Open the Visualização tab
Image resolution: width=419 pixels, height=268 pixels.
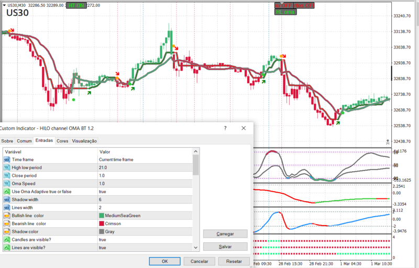coord(84,141)
